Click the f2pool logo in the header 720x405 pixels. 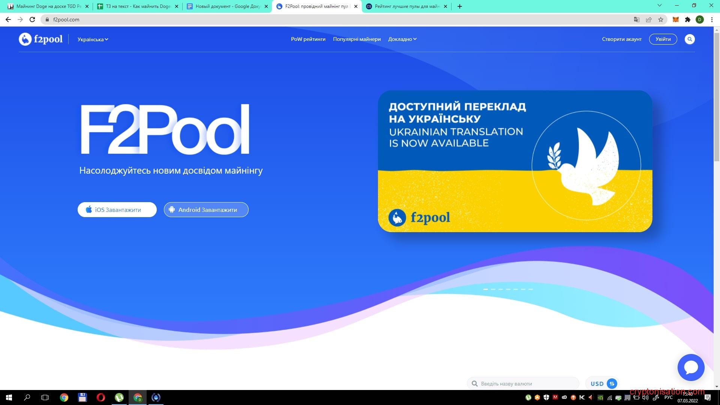(41, 39)
